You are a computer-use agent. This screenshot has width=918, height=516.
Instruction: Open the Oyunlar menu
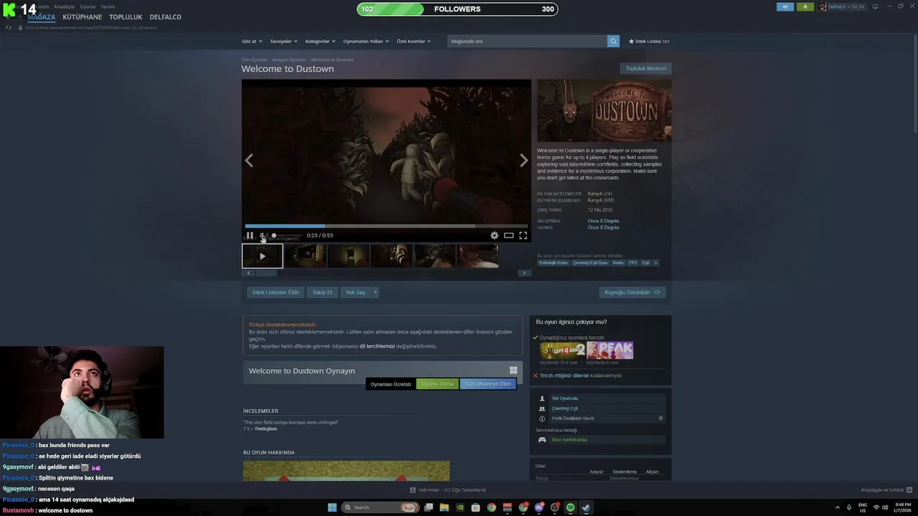(87, 6)
